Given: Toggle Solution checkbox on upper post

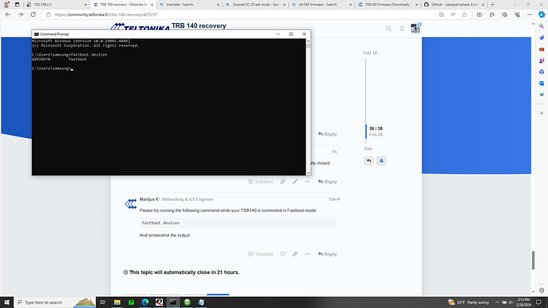Looking at the screenshot, I should coord(260,182).
